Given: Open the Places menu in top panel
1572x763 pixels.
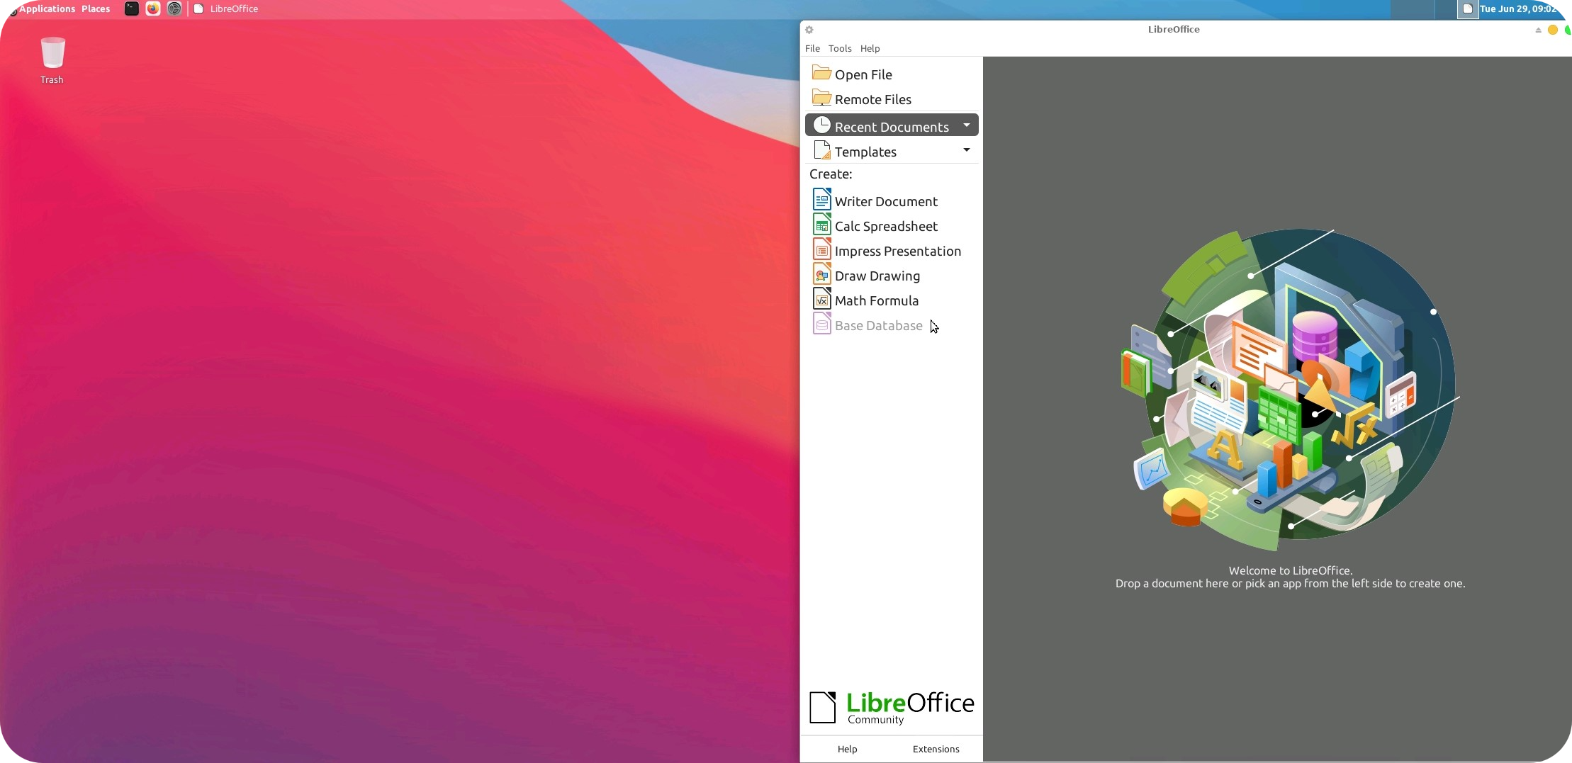Looking at the screenshot, I should pos(96,9).
